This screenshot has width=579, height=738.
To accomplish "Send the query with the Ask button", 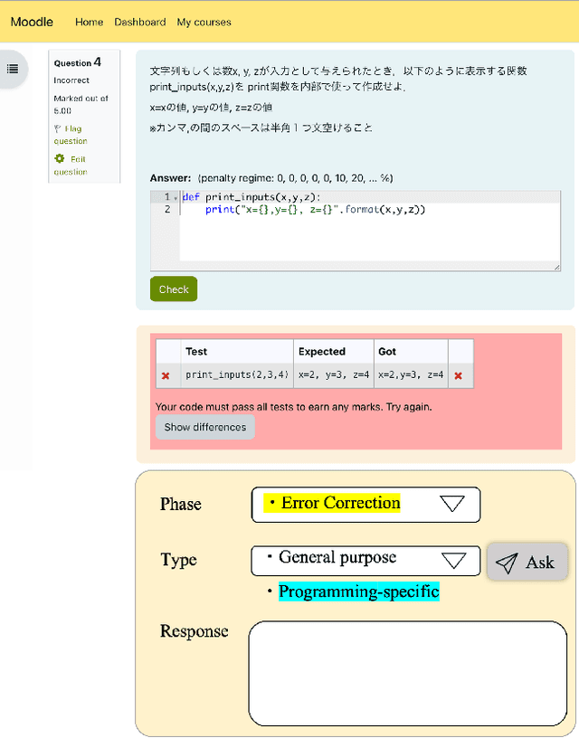I will (527, 562).
